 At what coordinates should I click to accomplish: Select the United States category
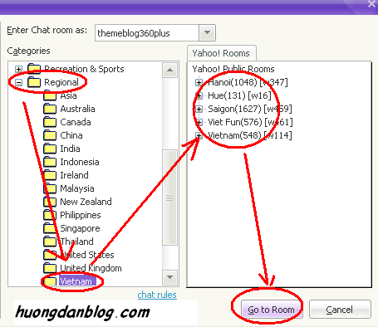coord(87,255)
